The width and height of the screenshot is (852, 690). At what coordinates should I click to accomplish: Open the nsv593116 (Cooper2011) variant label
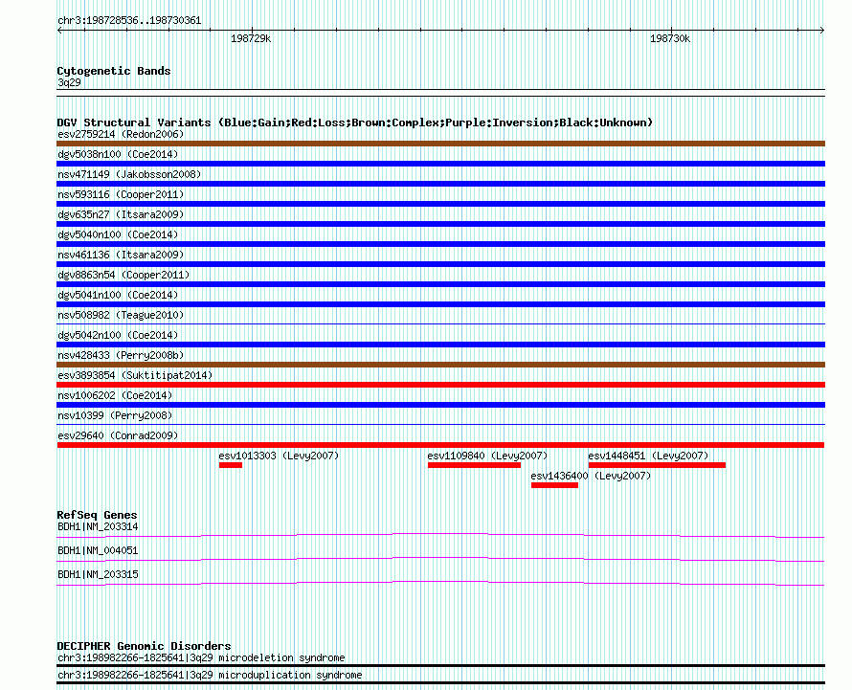pyautogui.click(x=121, y=194)
